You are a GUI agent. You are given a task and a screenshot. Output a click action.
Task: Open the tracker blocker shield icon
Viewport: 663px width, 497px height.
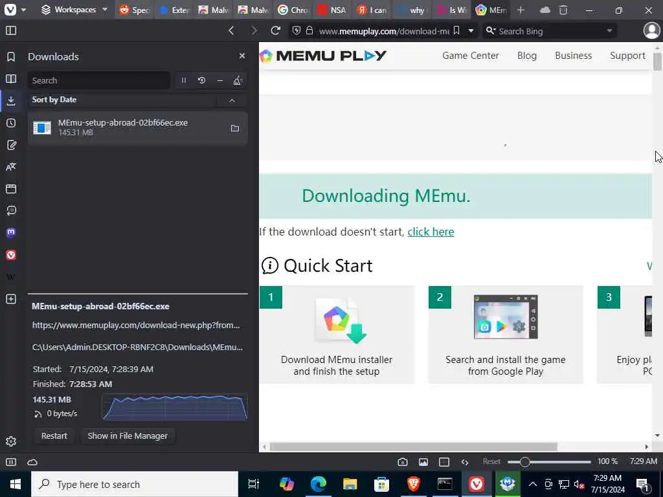(x=297, y=30)
